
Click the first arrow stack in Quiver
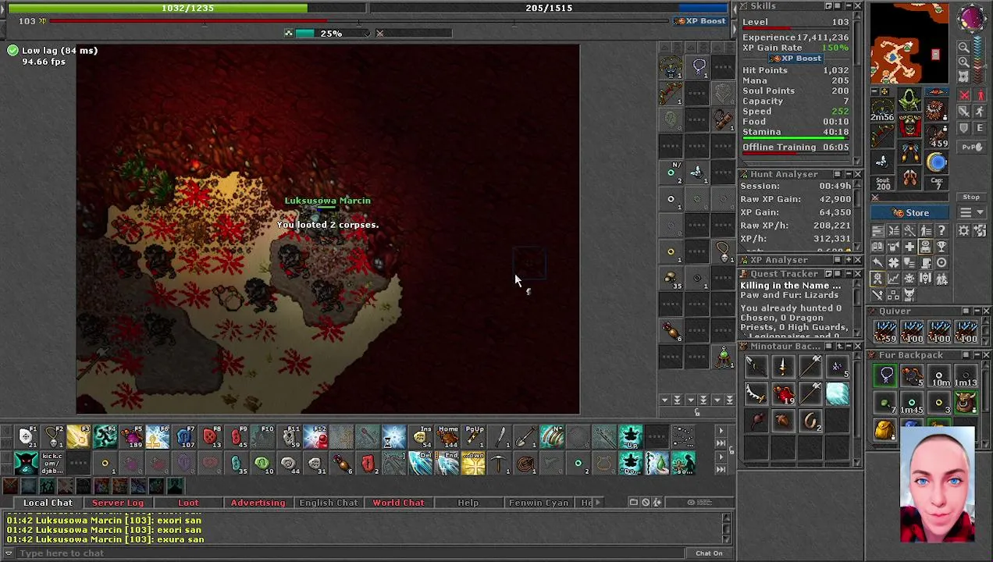885,331
